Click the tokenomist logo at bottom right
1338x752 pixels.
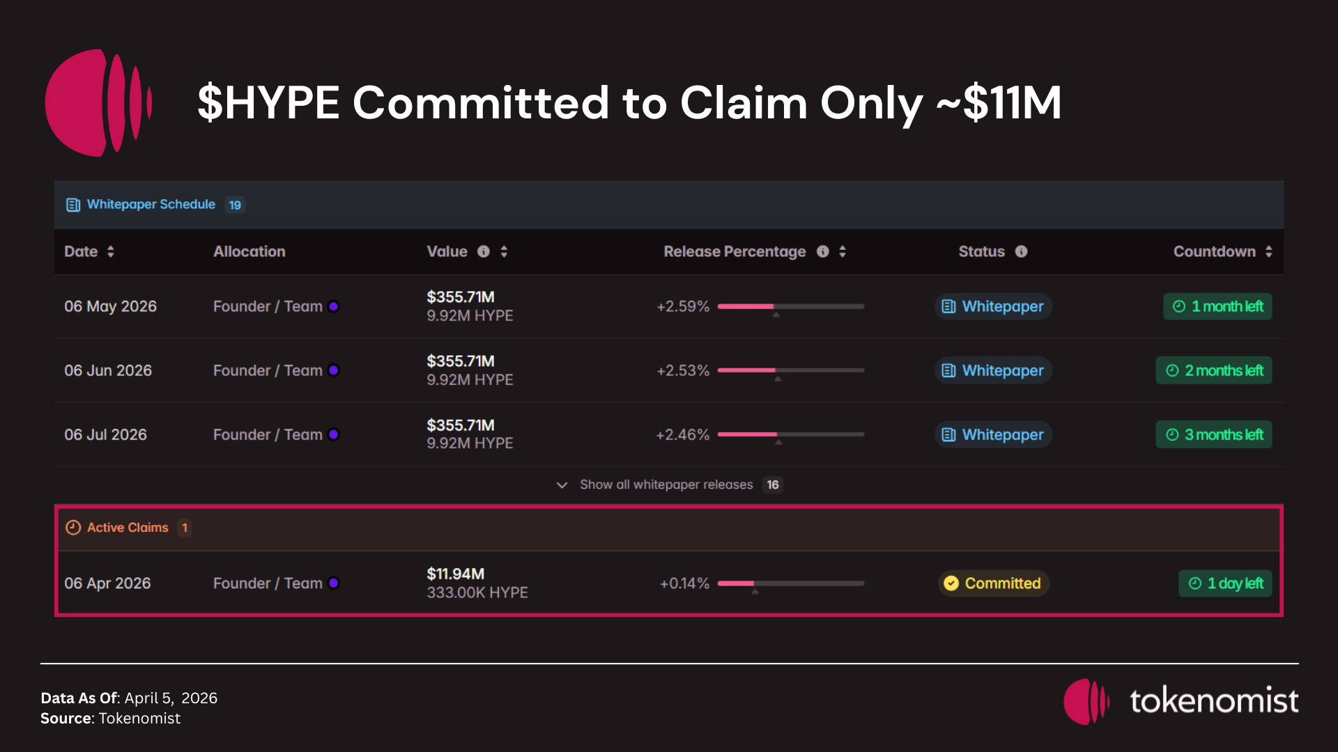coord(1181,701)
